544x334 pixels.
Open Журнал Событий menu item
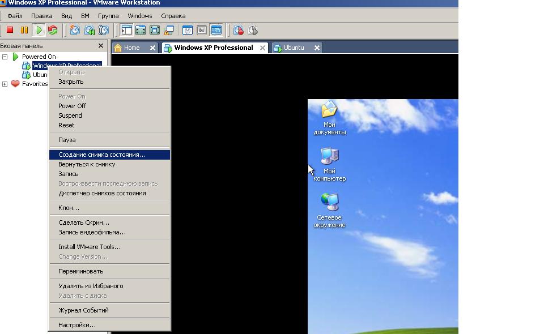109,310
